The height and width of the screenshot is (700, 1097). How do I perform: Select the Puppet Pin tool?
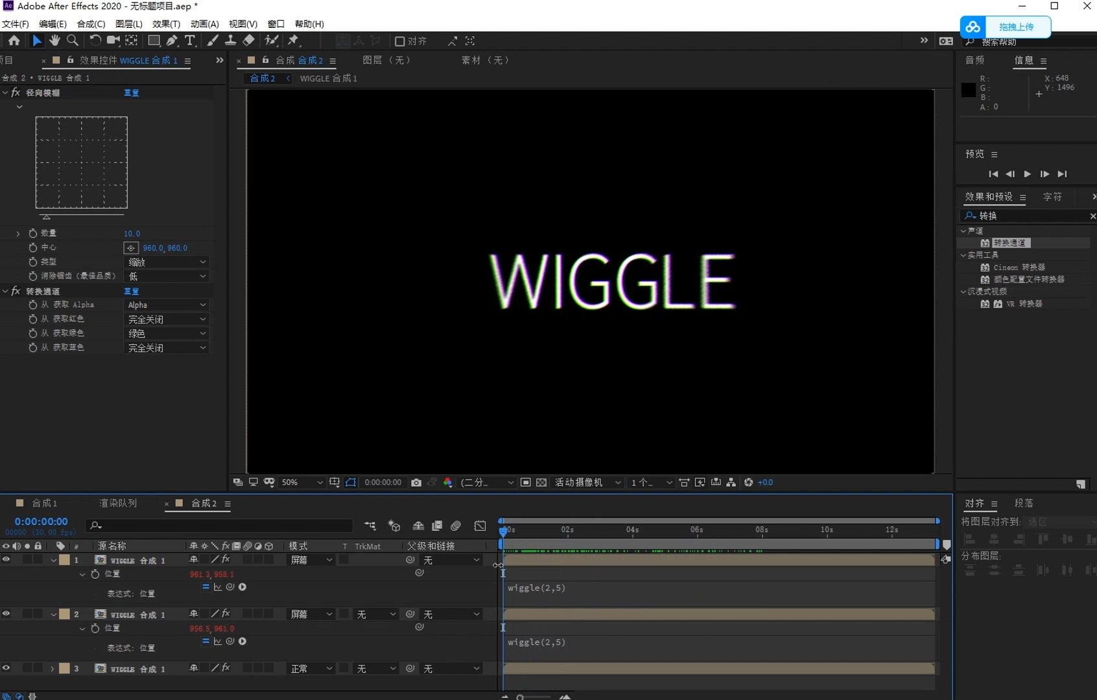click(x=294, y=41)
